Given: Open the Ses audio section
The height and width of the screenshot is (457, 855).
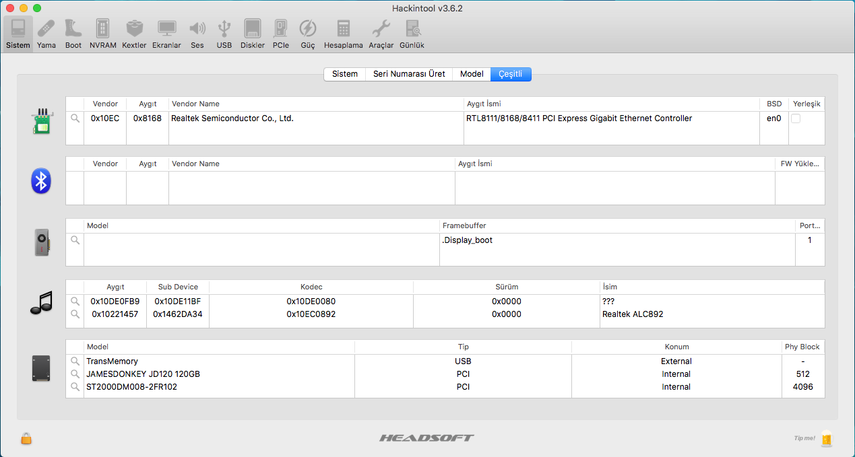Looking at the screenshot, I should (197, 34).
